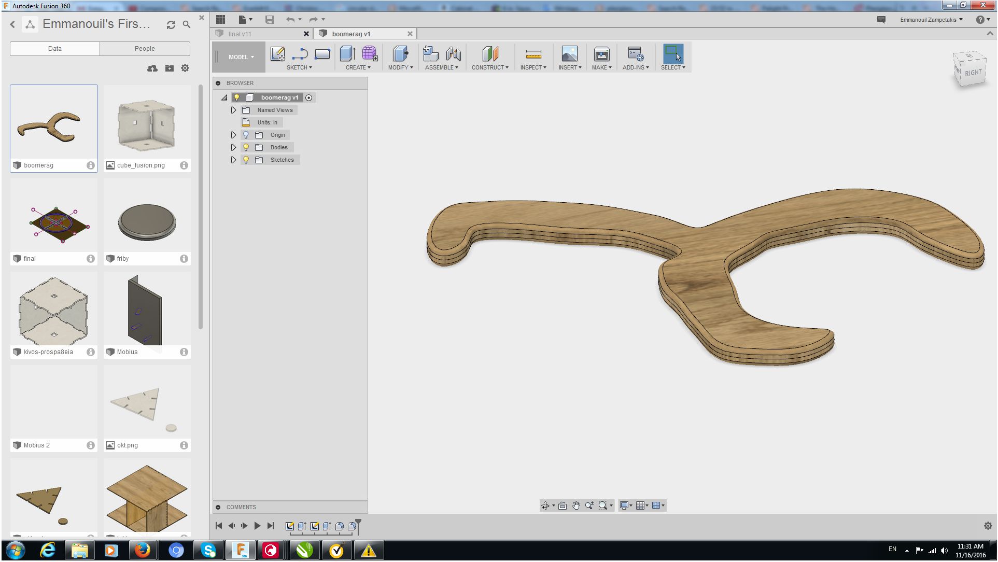Select the Pan hand tool
This screenshot has height=562, width=998.
click(576, 505)
